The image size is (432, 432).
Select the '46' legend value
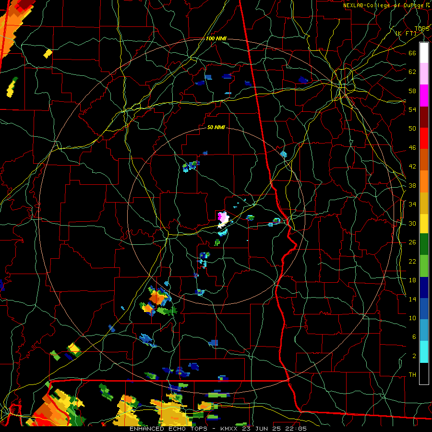point(412,148)
